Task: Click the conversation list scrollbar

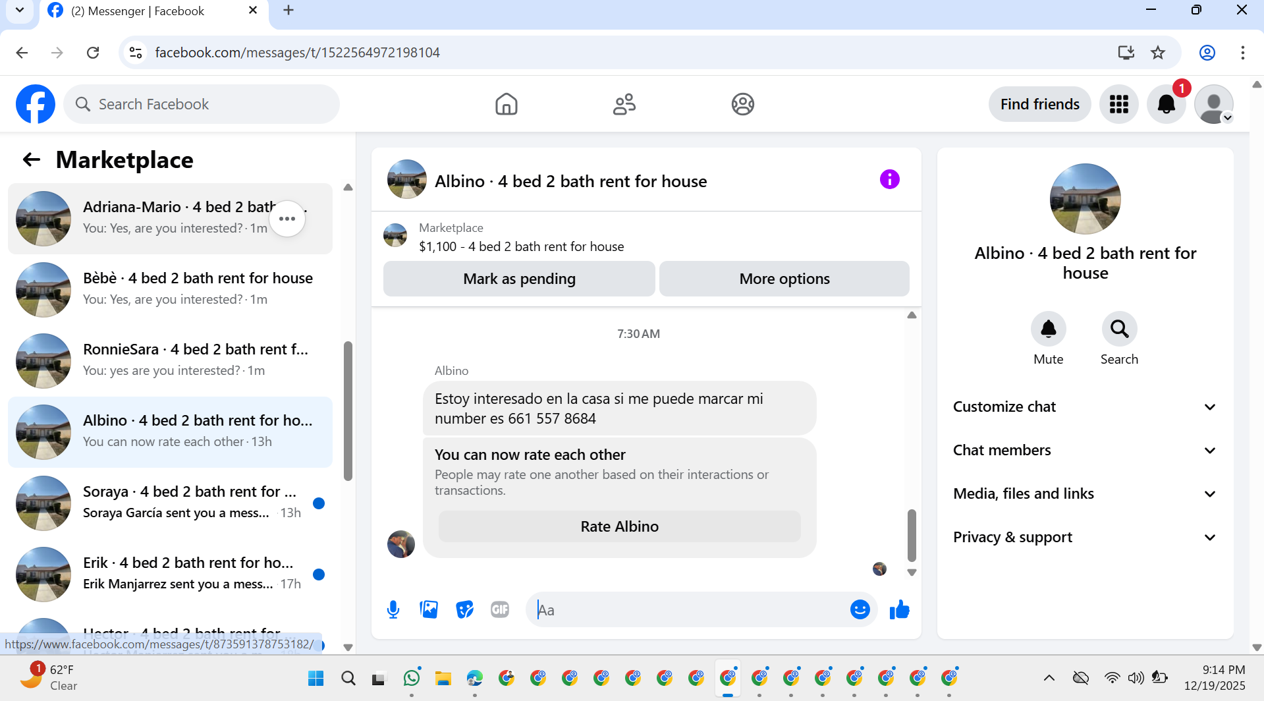Action: pos(348,411)
